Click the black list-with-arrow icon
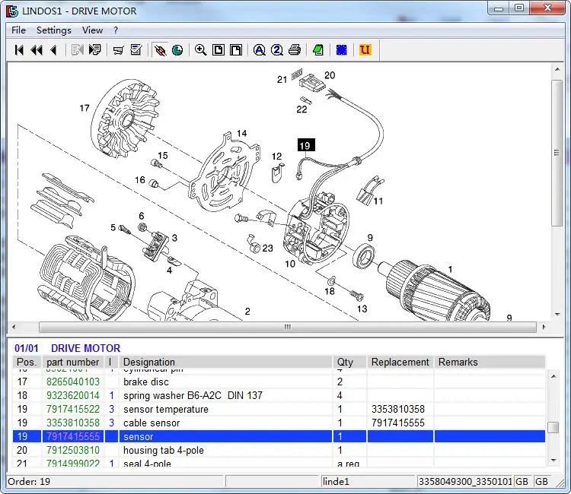571x494 pixels. coord(94,50)
